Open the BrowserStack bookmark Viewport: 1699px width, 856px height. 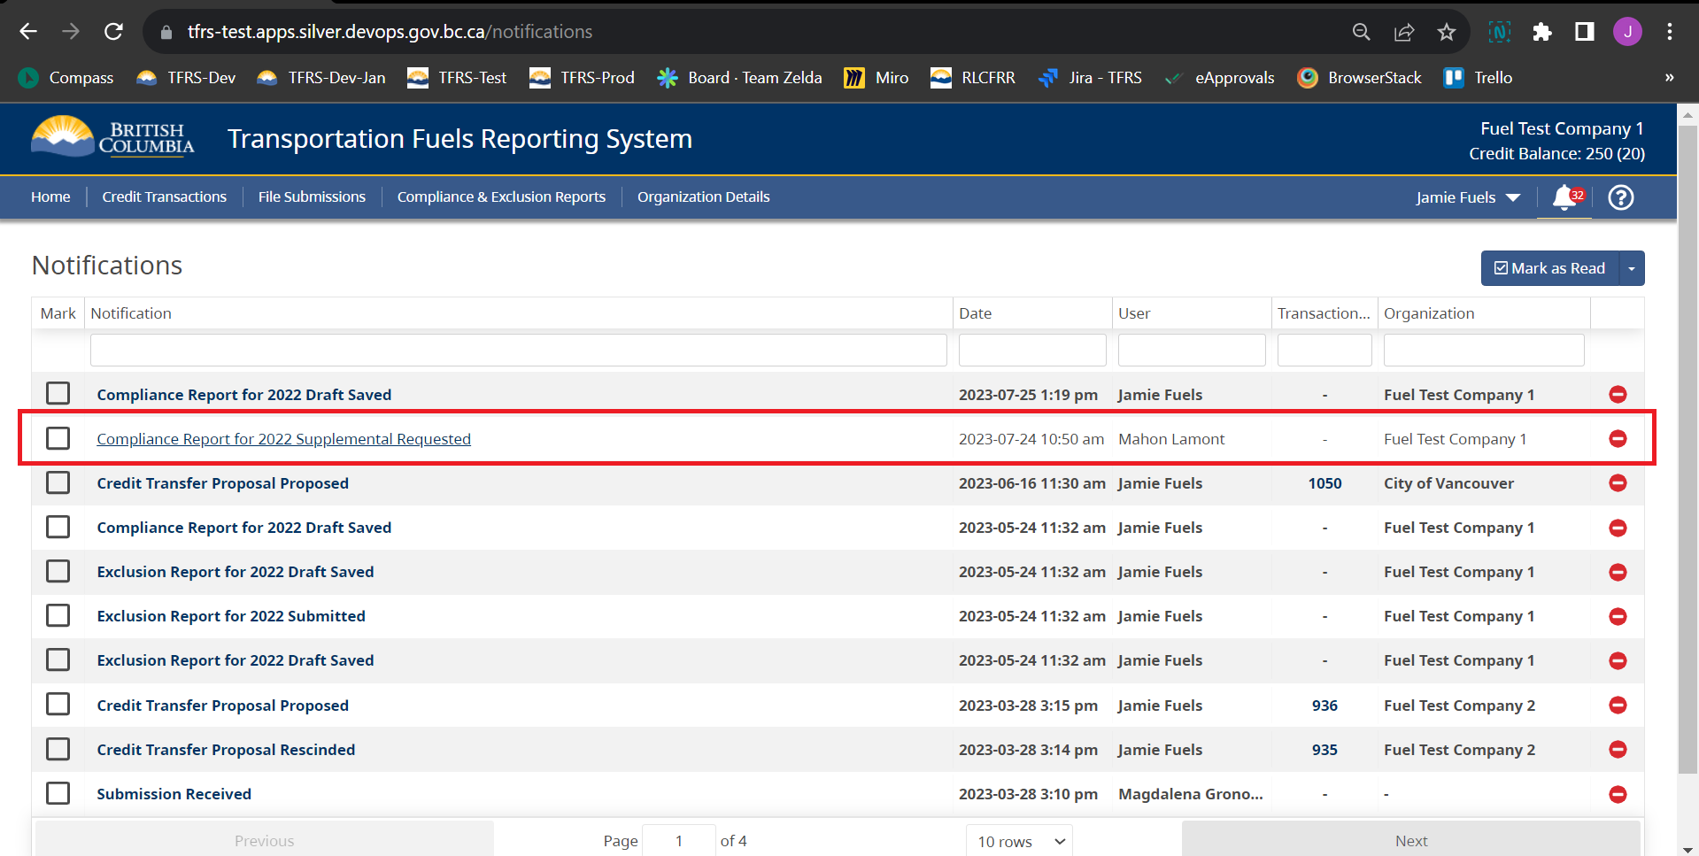(x=1359, y=78)
